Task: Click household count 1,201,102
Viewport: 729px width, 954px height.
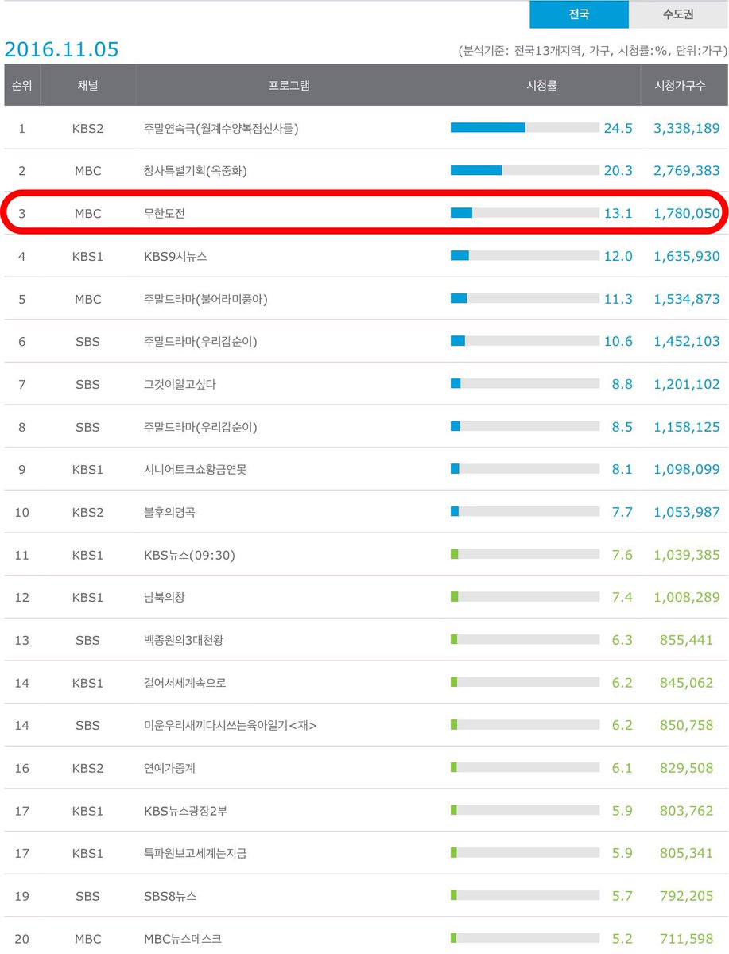Action: [687, 385]
